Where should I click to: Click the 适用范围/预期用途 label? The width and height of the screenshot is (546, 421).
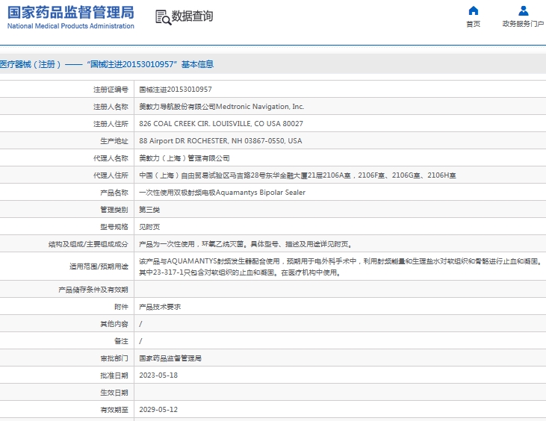tap(99, 266)
